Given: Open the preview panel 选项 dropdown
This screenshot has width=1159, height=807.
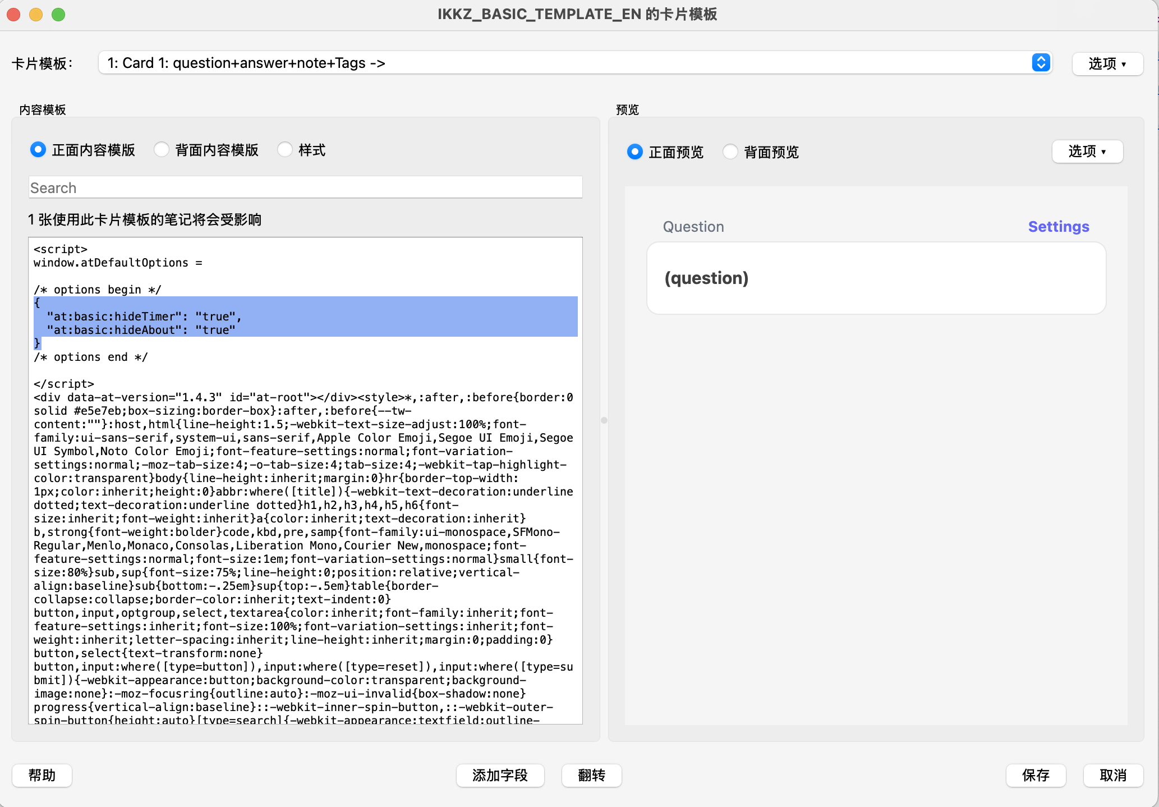Looking at the screenshot, I should 1087,152.
